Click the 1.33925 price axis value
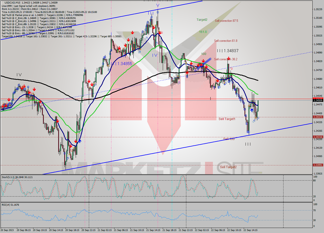The width and height of the screenshot is (324, 233). tap(318, 174)
